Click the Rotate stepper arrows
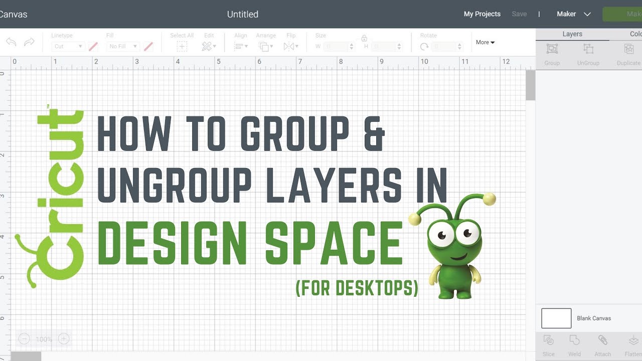Screen dimensions: 642x361 coord(459,46)
